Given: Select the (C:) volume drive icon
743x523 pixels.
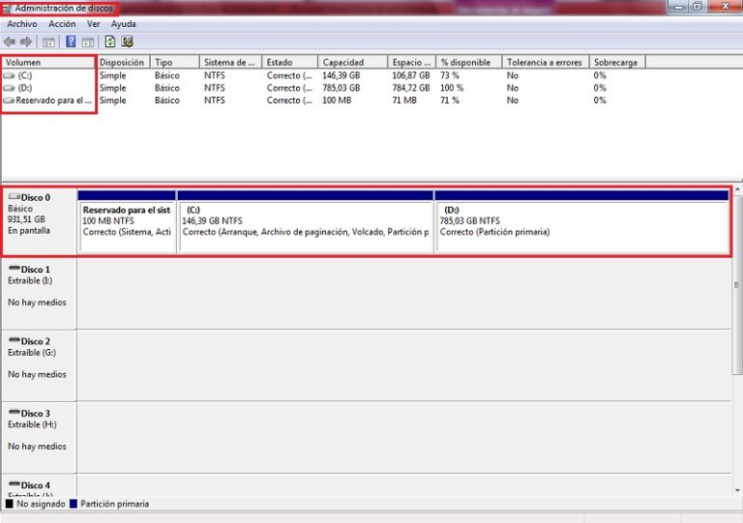Looking at the screenshot, I should tap(9, 75).
